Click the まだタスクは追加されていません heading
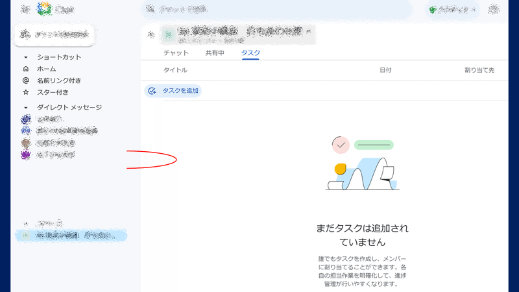Screen dimensions: 519x292 point(363,235)
